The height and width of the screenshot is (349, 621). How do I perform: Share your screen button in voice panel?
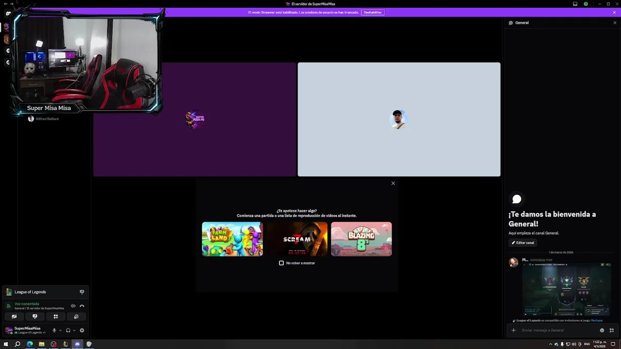[x=35, y=317]
